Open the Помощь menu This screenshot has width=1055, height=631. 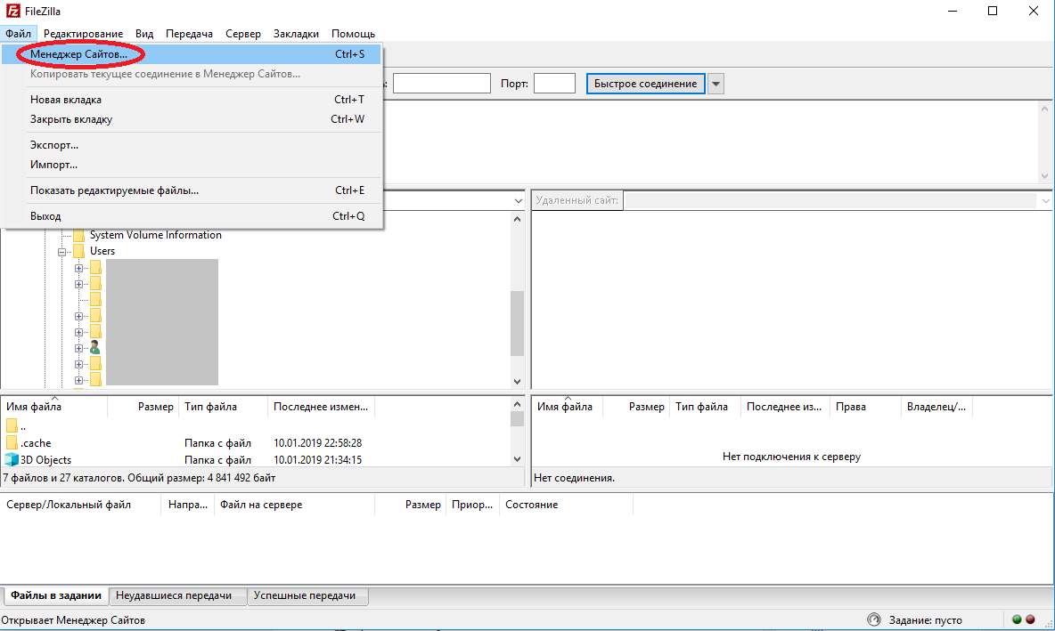point(353,34)
